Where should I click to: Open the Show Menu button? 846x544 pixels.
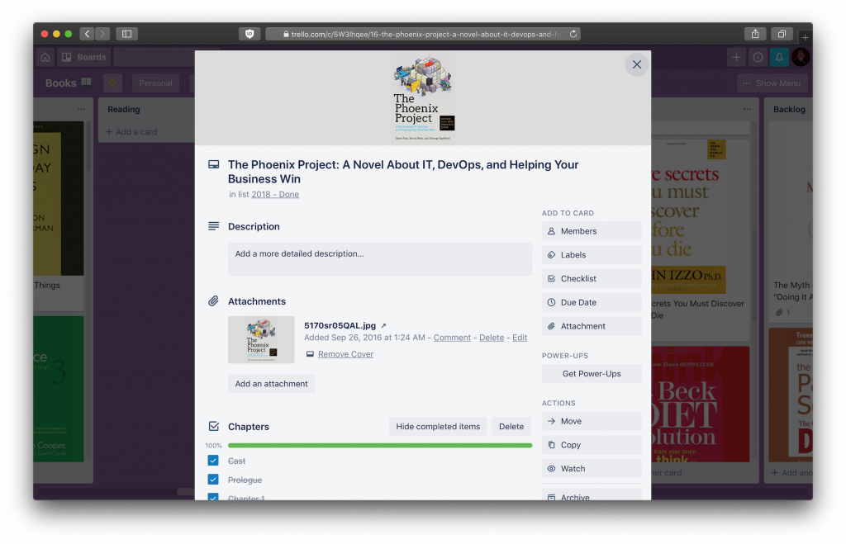772,83
